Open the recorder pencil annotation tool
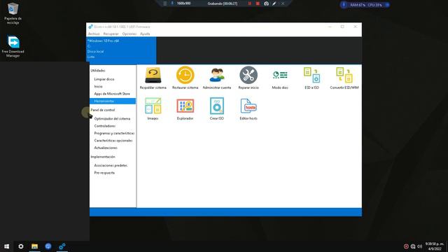This screenshot has height=252, width=448. (274, 3)
